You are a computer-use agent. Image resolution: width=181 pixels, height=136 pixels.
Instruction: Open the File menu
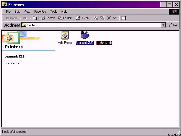coord(8,12)
